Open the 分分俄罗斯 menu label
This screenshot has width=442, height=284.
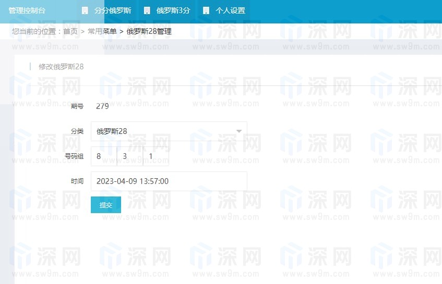point(113,10)
